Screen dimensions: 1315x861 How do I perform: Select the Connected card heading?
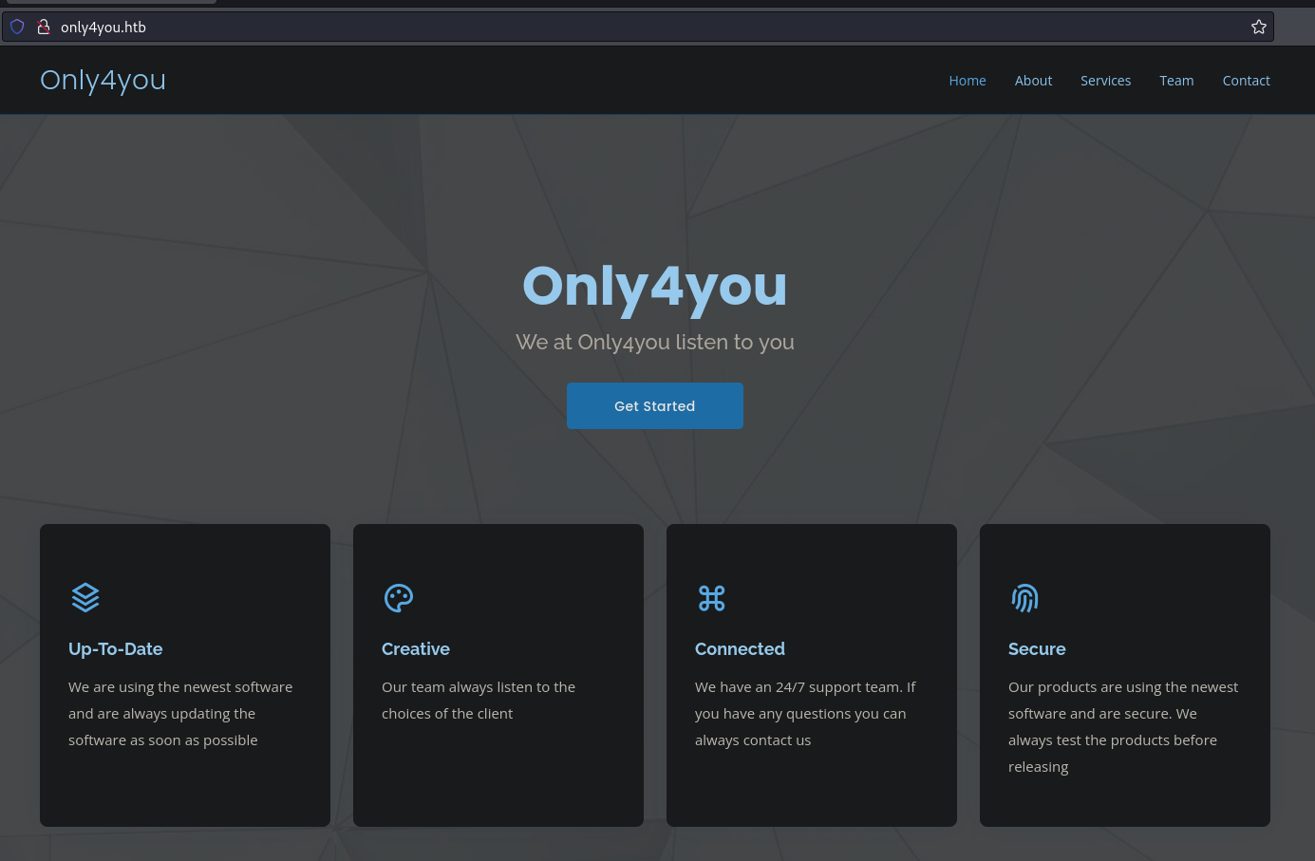(740, 649)
